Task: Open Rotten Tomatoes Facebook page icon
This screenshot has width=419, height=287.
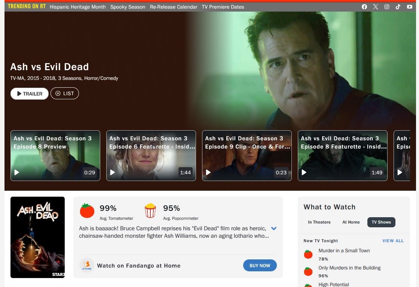Action: pyautogui.click(x=364, y=7)
